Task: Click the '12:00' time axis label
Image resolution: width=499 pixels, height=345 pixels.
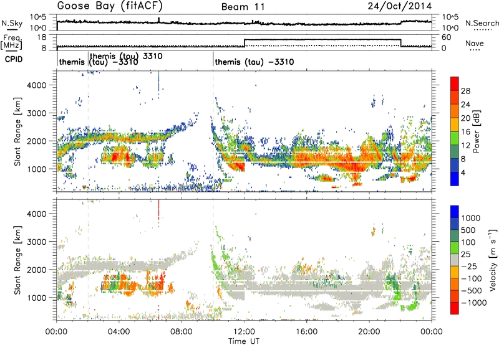Action: click(244, 332)
